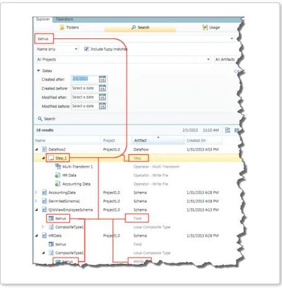Click the Usage diagram icon
The height and width of the screenshot is (288, 282).
(x=205, y=27)
